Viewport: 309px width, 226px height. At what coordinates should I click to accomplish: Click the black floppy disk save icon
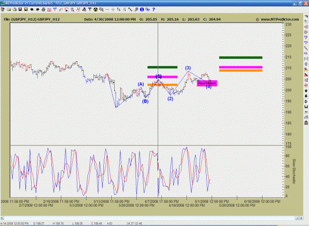[20, 9]
